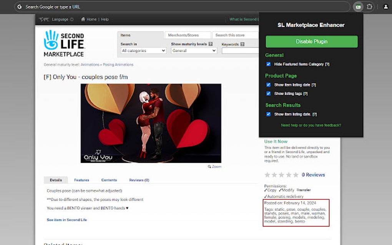Disable the Show listing tags option

coord(268,93)
